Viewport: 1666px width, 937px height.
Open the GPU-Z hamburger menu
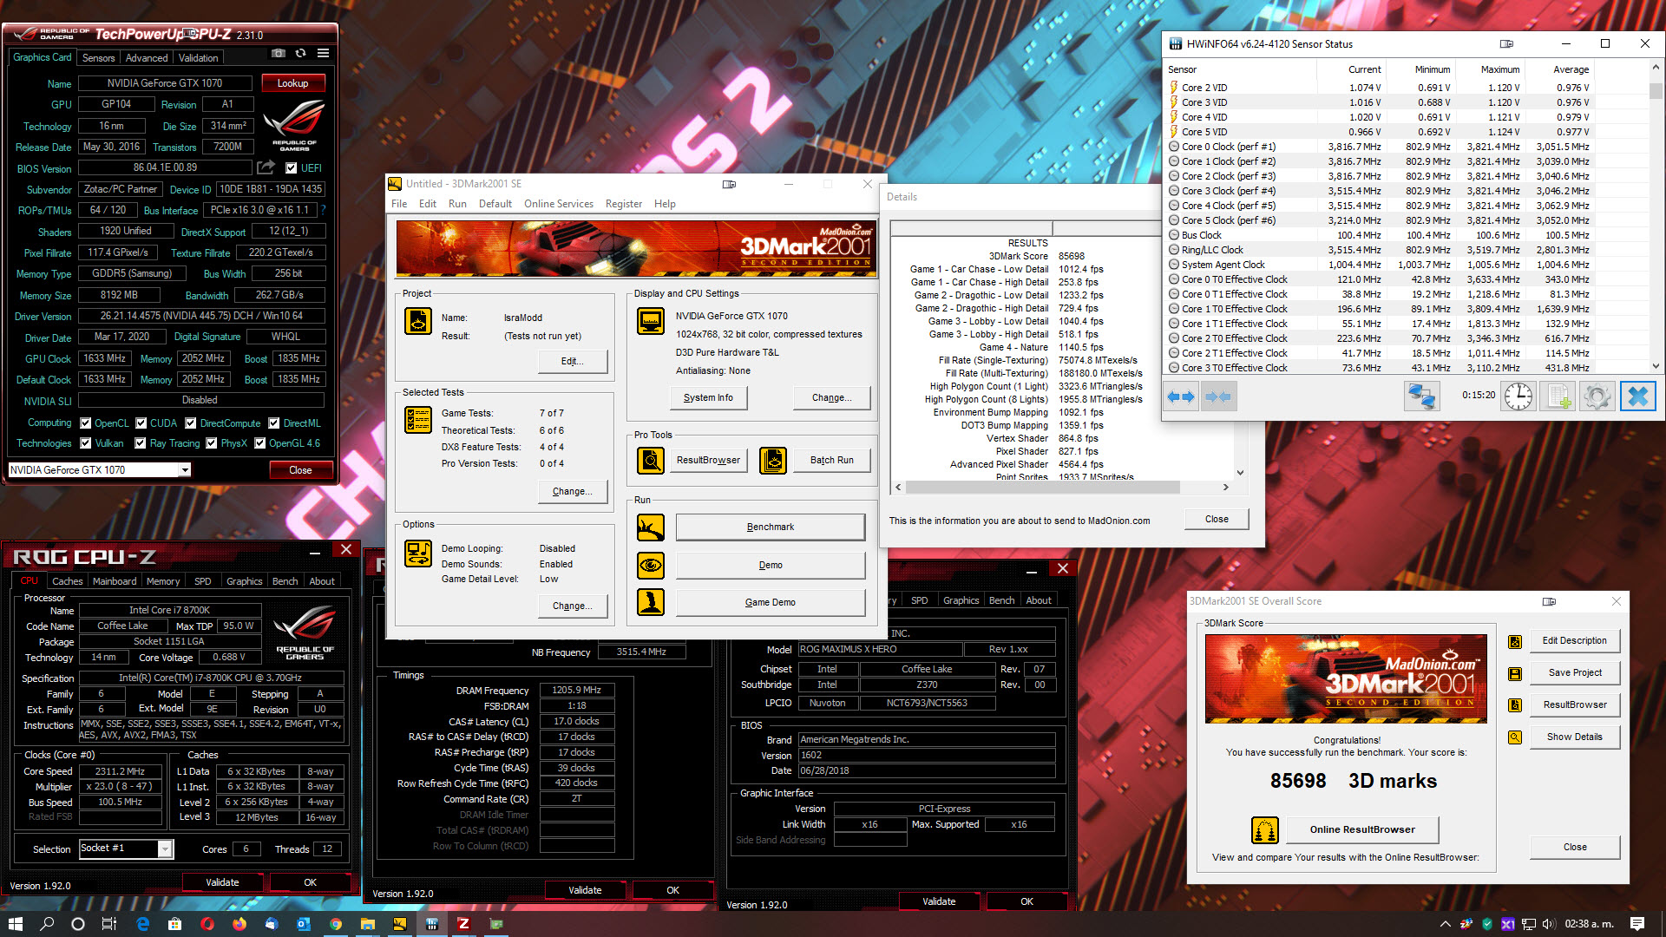point(323,54)
